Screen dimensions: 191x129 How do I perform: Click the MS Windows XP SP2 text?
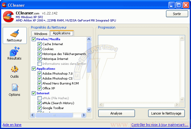click(29, 17)
